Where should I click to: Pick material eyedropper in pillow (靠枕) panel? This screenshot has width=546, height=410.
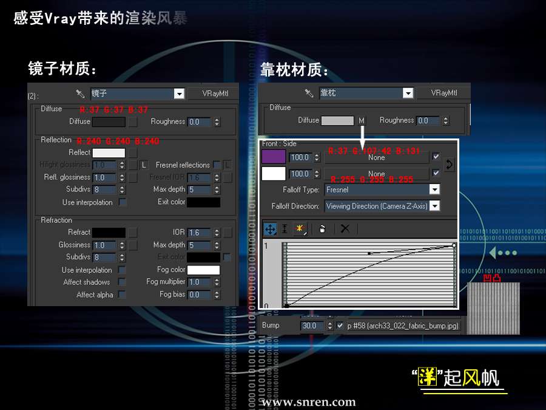tap(309, 93)
